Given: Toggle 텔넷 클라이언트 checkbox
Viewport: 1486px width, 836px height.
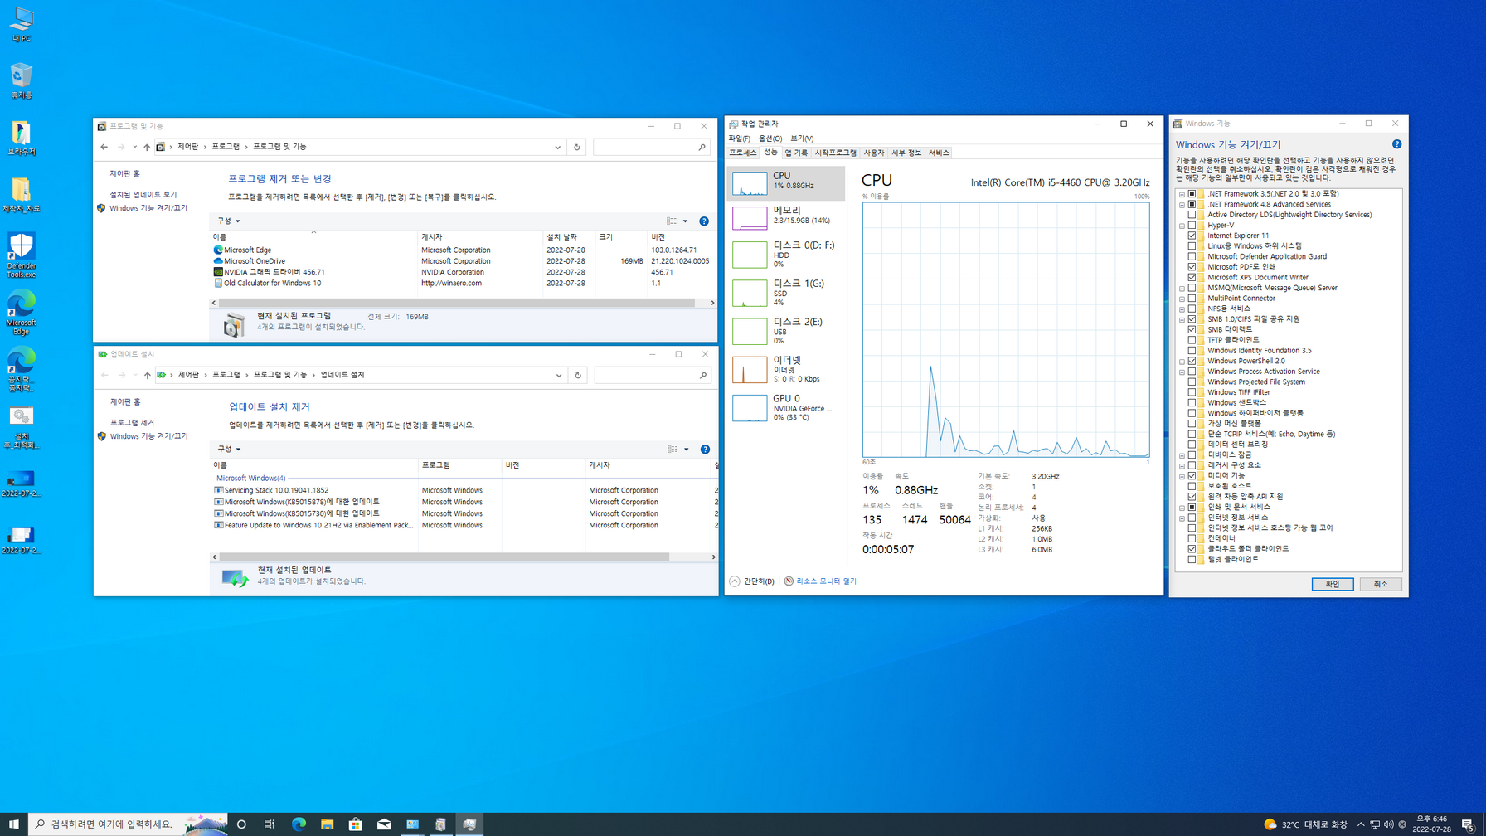Looking at the screenshot, I should coord(1192,559).
